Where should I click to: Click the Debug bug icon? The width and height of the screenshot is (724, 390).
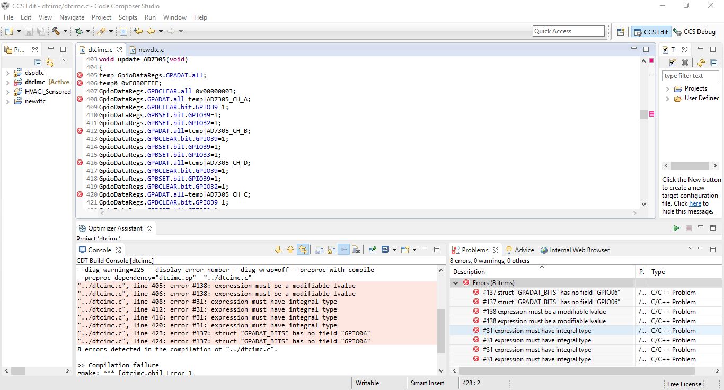pyautogui.click(x=78, y=31)
